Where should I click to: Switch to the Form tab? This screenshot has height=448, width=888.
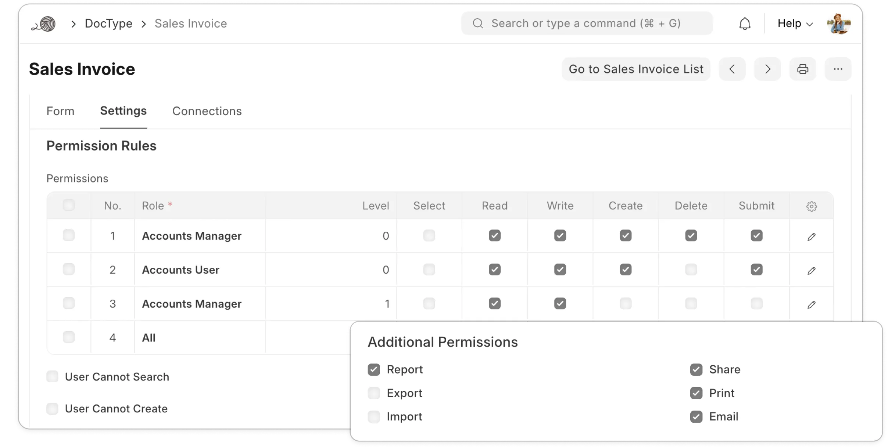pyautogui.click(x=60, y=111)
